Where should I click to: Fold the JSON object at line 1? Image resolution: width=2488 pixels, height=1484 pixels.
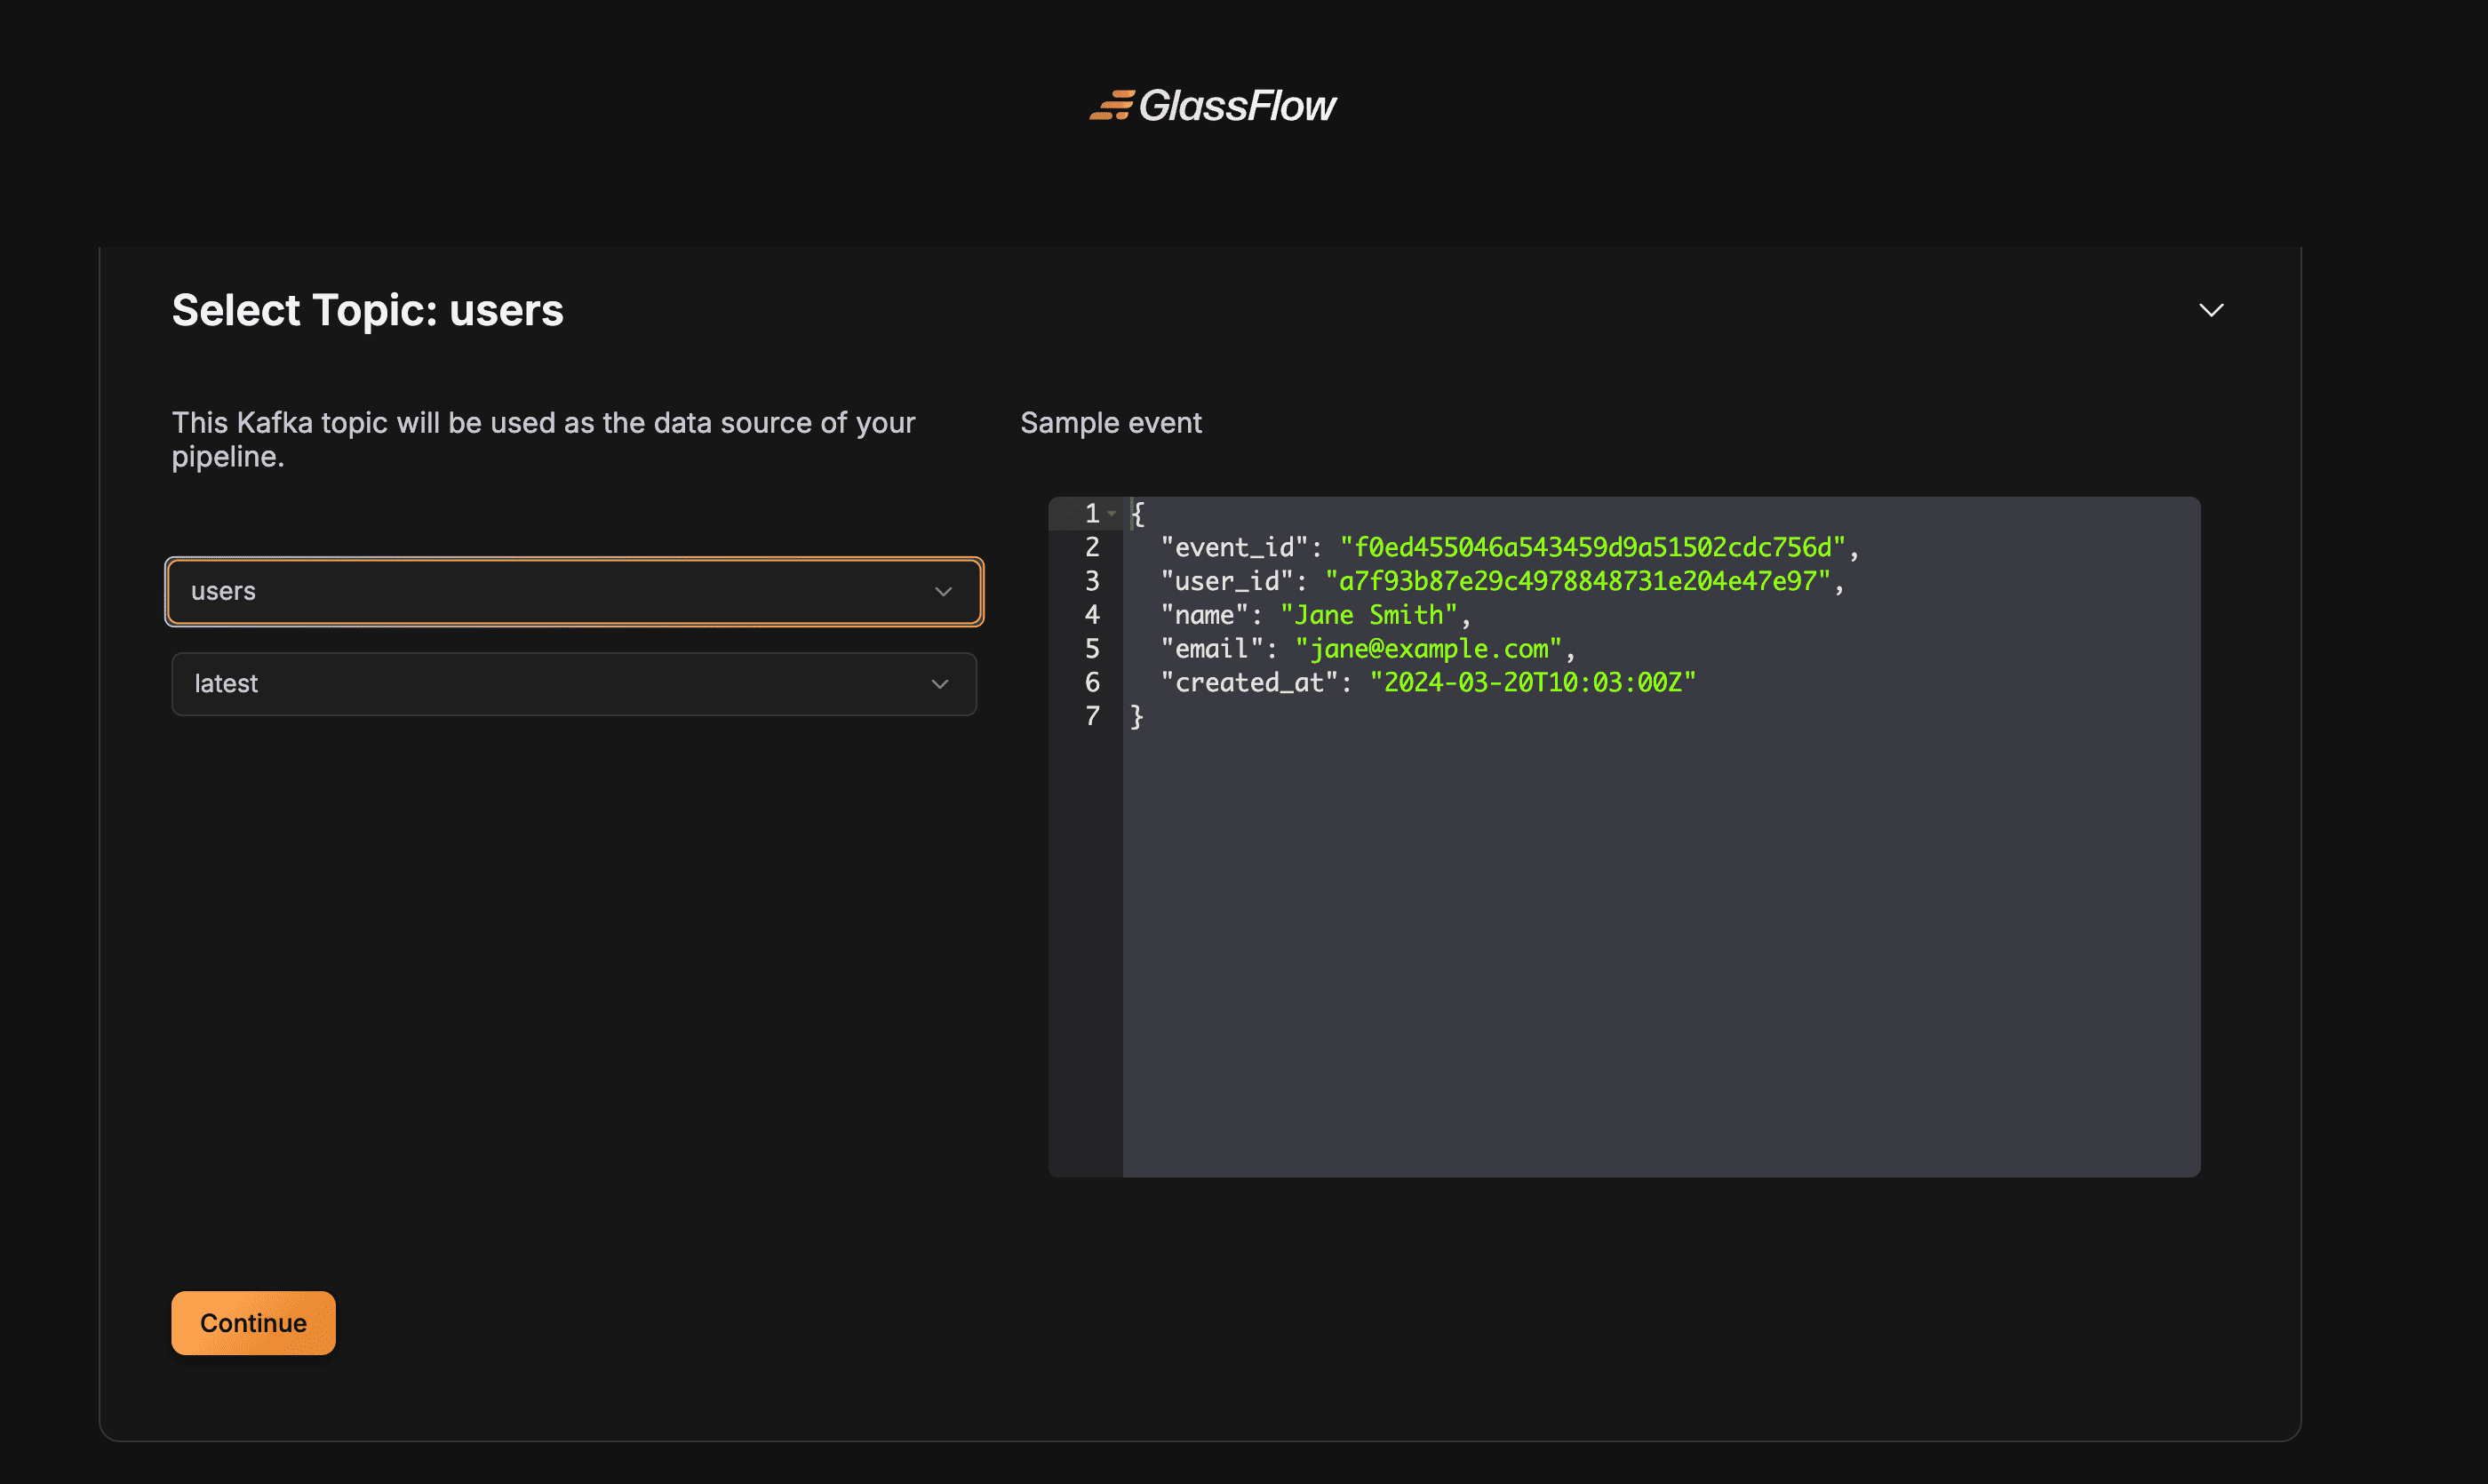point(1111,513)
